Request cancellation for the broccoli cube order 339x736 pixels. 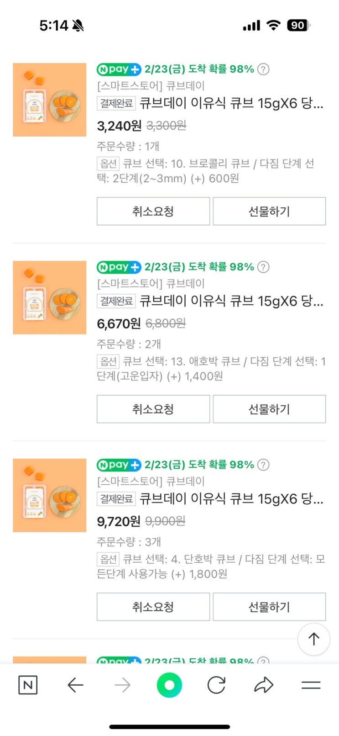tap(153, 212)
